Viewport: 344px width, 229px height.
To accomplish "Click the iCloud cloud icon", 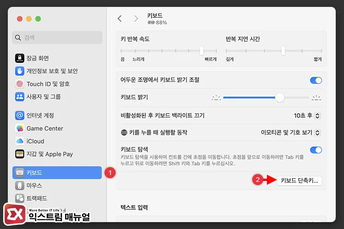I will tap(20, 141).
